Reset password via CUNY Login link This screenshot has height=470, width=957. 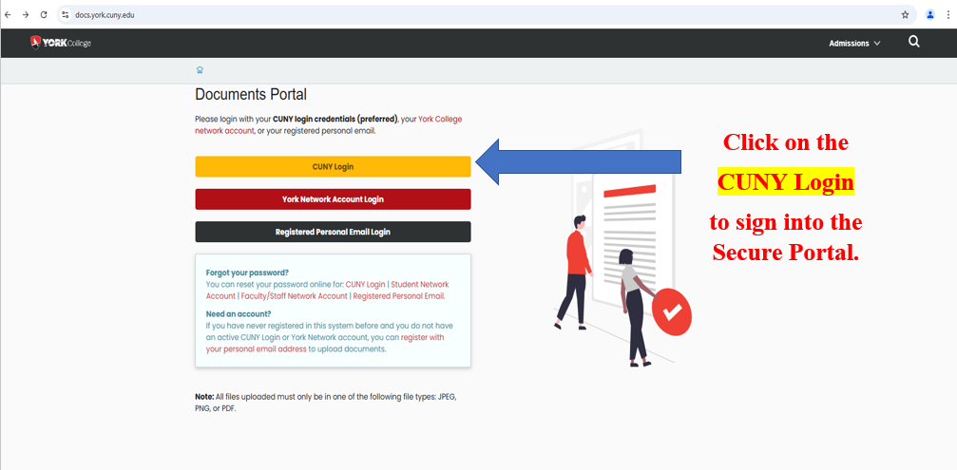(x=366, y=284)
